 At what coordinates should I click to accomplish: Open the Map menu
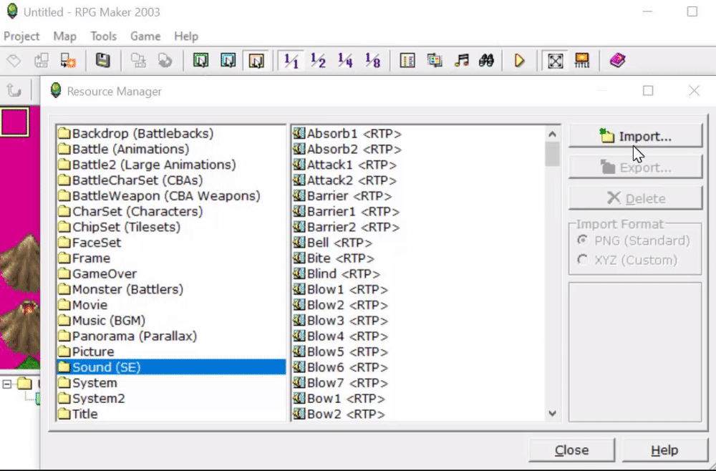64,36
